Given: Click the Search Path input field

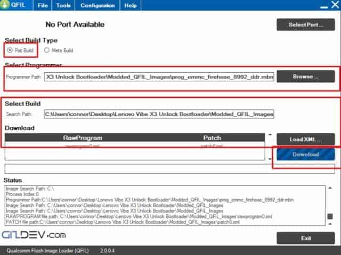Looking at the screenshot, I should [x=159, y=114].
